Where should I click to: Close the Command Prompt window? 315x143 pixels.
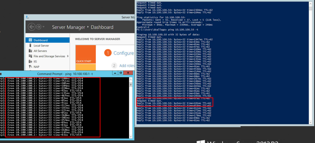(128, 73)
